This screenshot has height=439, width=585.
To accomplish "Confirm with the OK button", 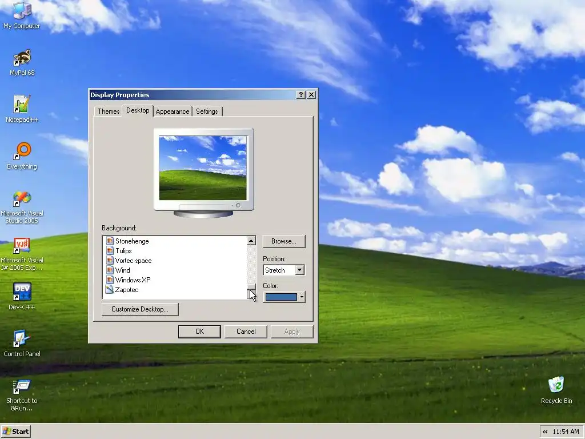I will pyautogui.click(x=199, y=332).
